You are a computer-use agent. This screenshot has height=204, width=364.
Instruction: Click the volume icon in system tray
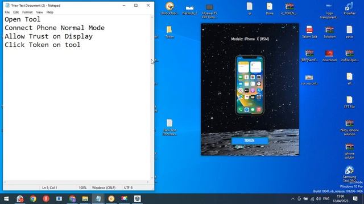pyautogui.click(x=318, y=199)
